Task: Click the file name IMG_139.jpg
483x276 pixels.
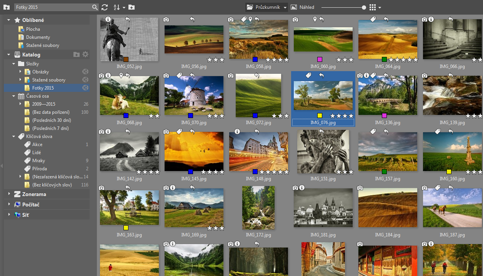Action: [452, 123]
